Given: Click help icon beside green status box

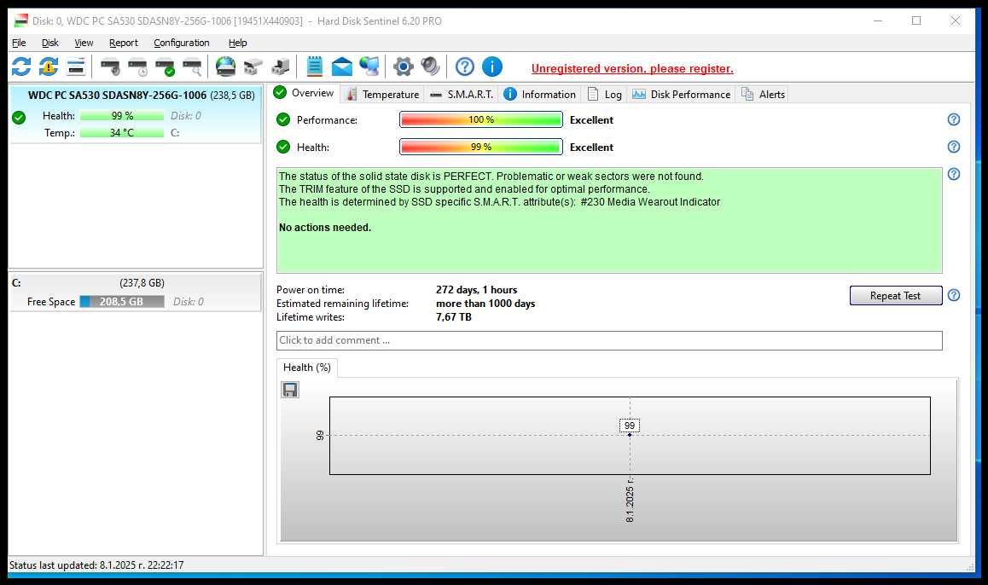Looking at the screenshot, I should [953, 174].
